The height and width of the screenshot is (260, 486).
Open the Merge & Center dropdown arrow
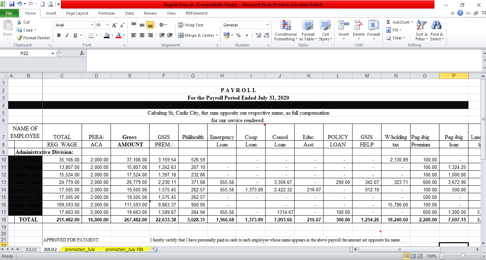[217, 35]
